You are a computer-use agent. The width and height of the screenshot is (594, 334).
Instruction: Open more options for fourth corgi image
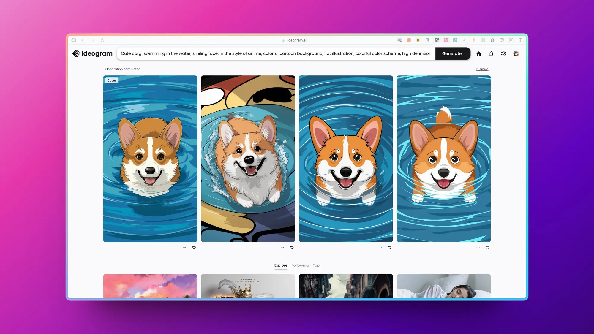[x=478, y=248]
